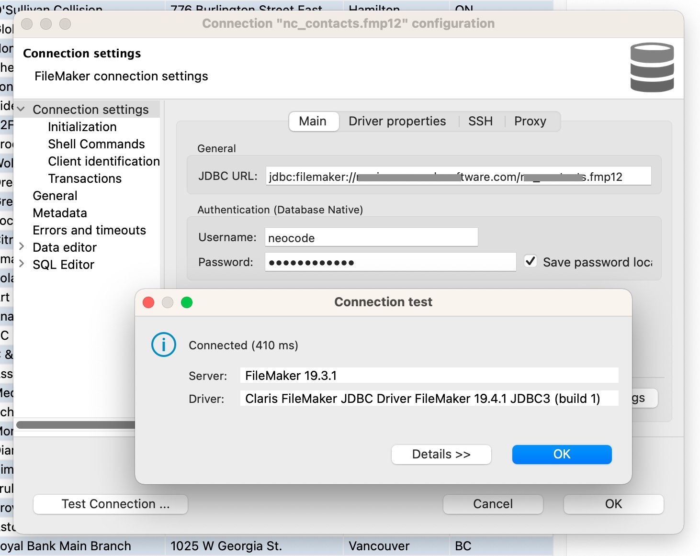Click the JDBC URL input field

tap(458, 176)
